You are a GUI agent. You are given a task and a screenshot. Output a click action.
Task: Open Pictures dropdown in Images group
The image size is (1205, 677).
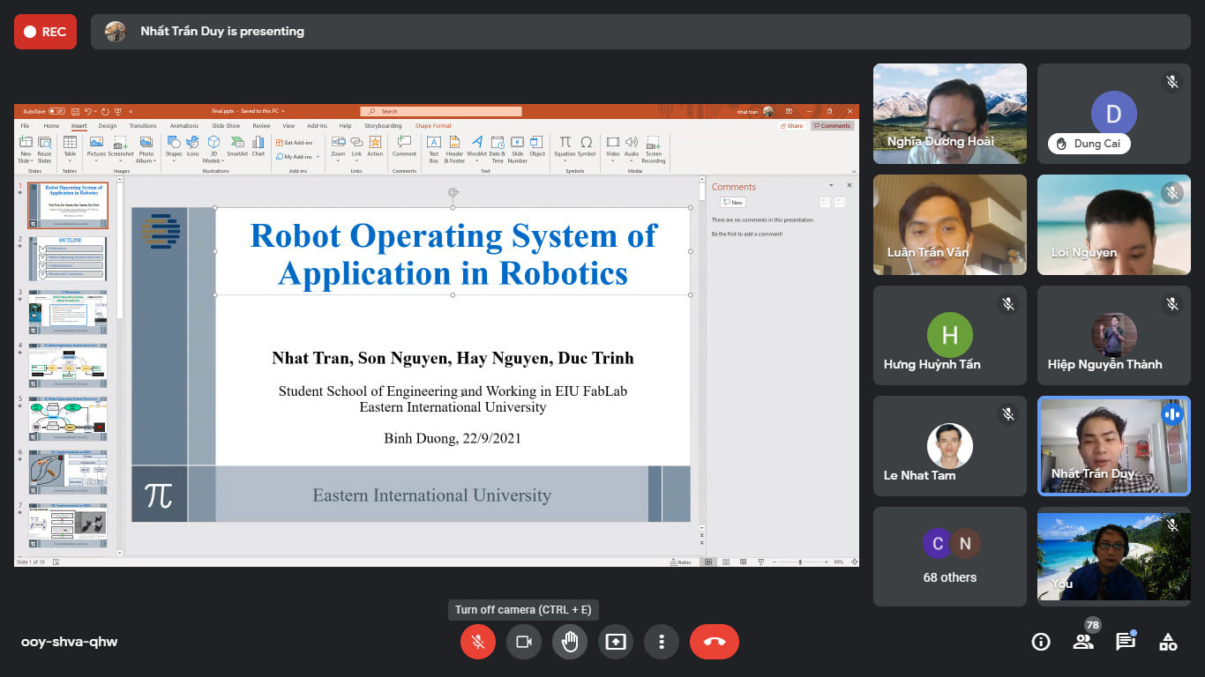(96, 148)
